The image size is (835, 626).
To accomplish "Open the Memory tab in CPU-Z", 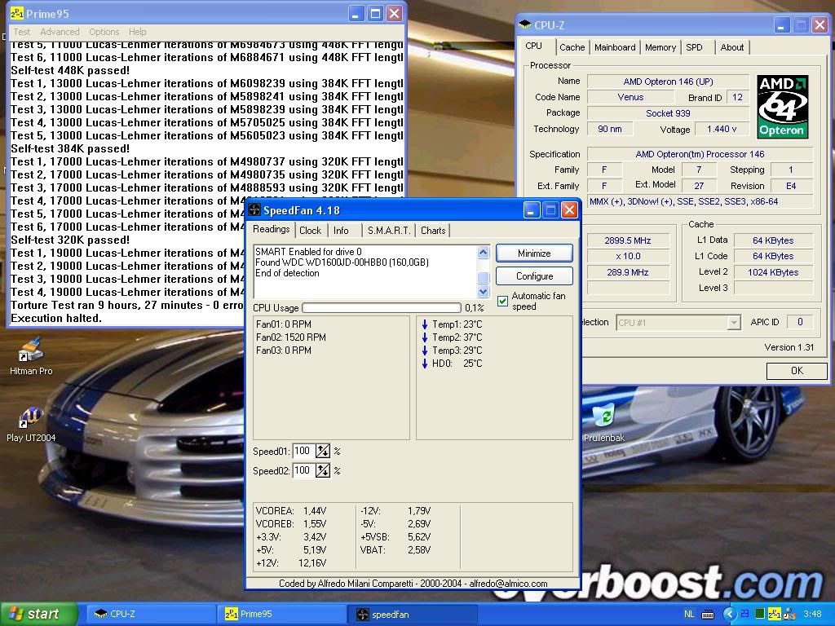I will (660, 47).
